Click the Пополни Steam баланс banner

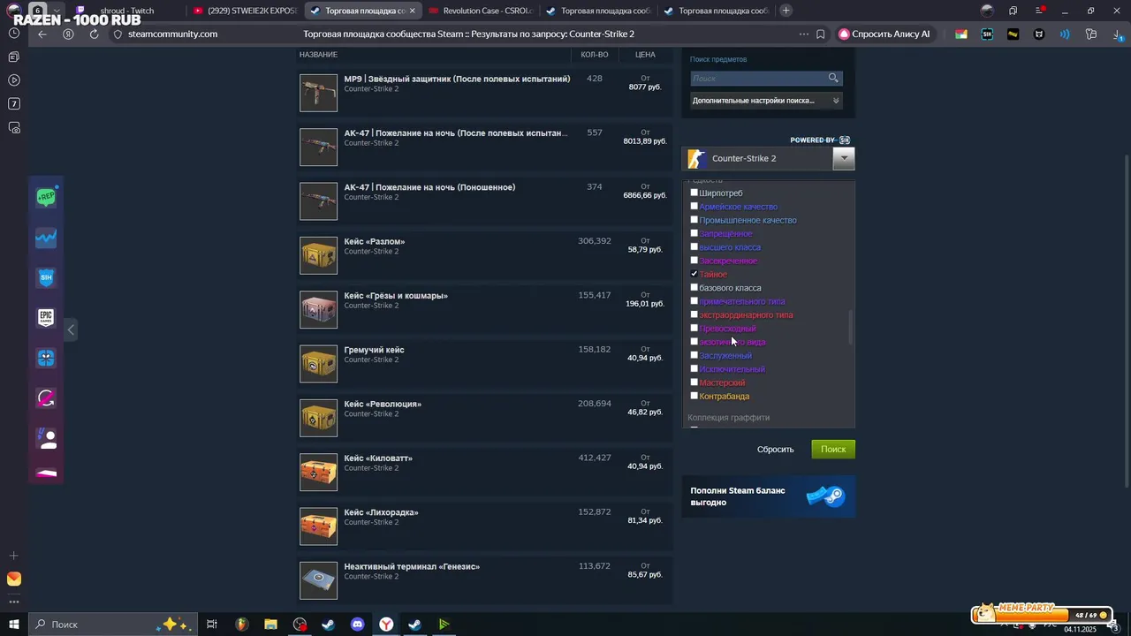769,496
